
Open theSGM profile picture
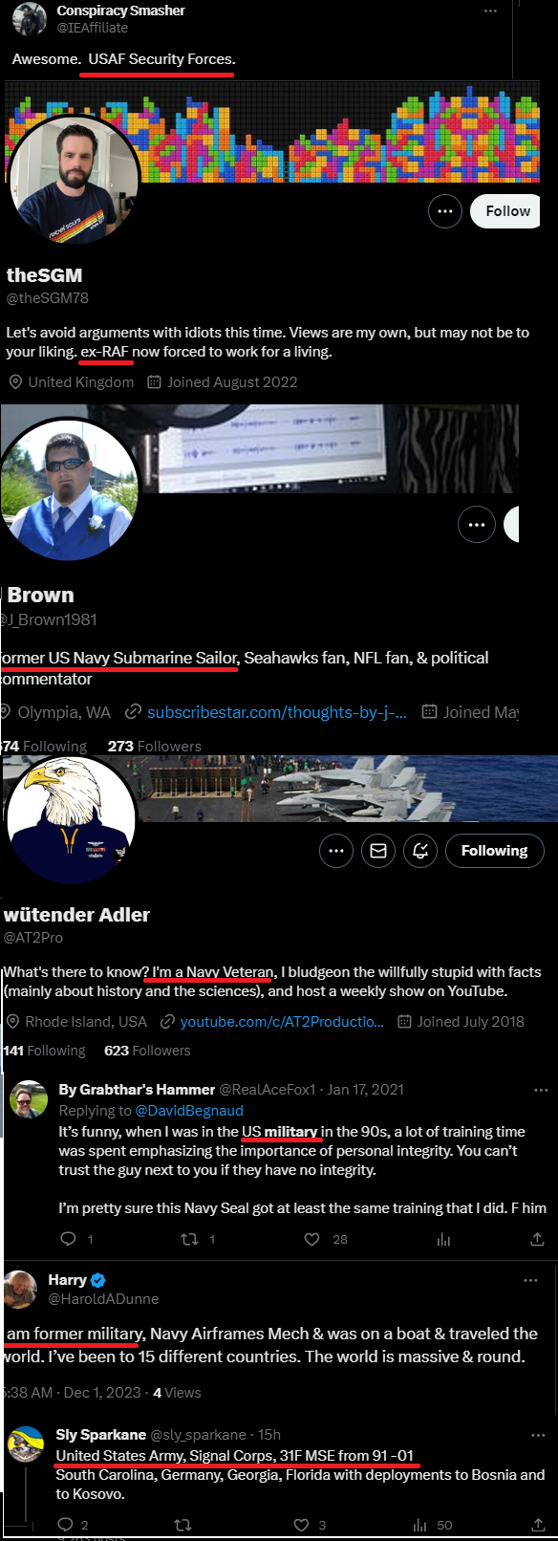click(75, 182)
